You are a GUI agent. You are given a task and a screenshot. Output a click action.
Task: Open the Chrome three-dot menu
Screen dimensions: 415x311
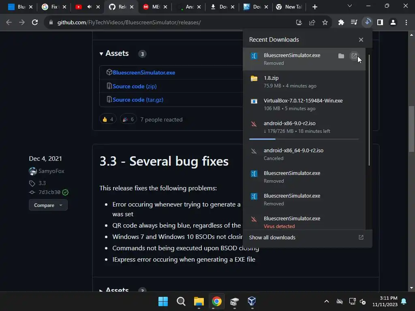pyautogui.click(x=406, y=23)
